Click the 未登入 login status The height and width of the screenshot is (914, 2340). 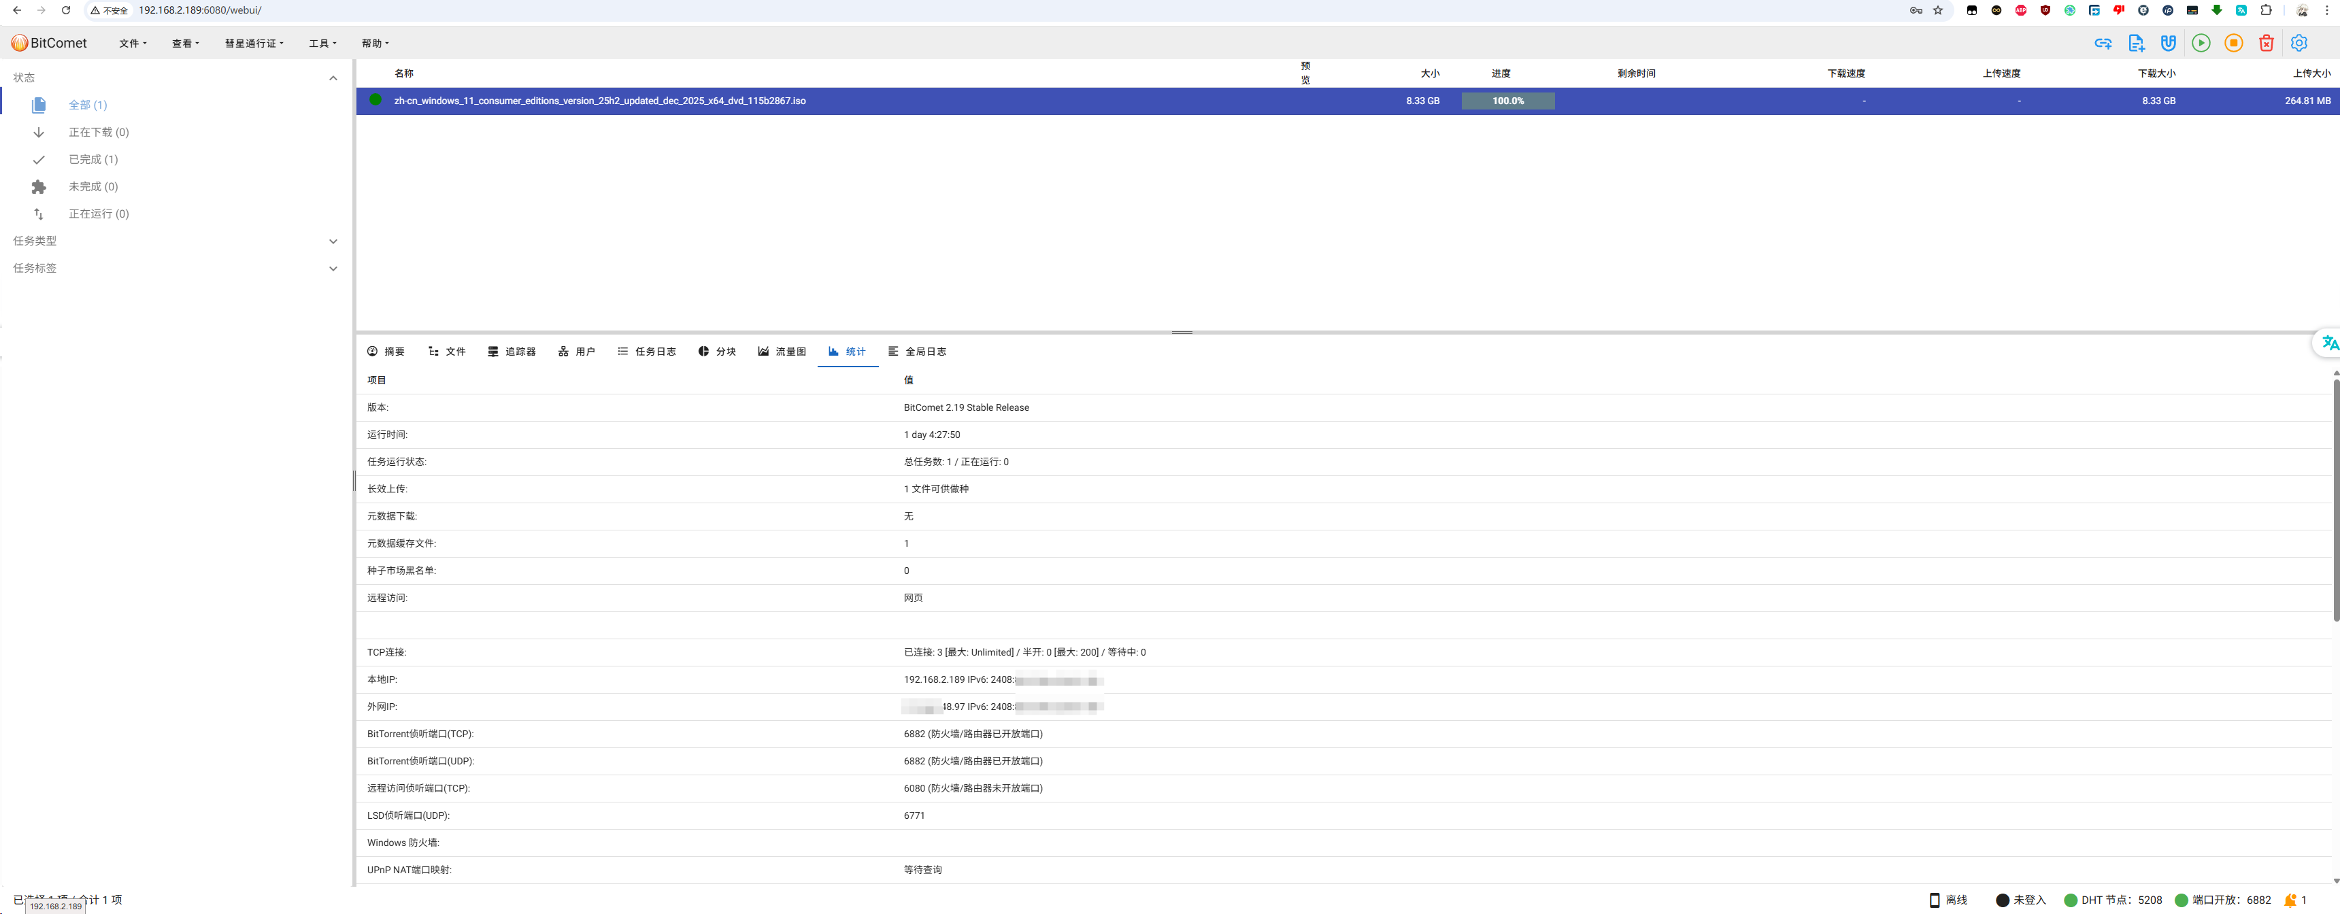2021,900
